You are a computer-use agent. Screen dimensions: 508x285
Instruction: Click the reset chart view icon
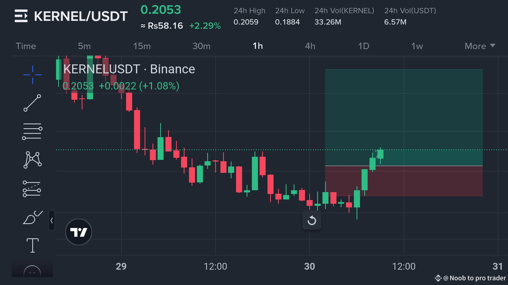pos(312,220)
